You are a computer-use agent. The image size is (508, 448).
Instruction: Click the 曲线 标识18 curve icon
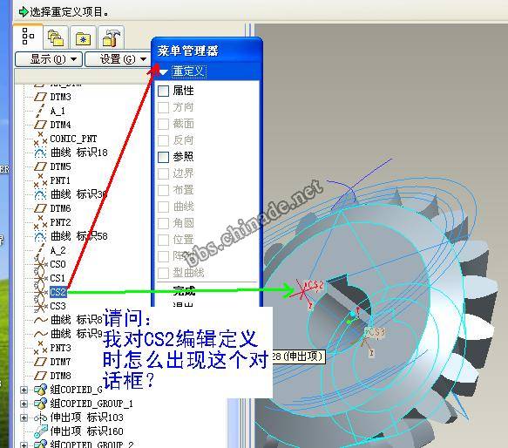point(40,153)
